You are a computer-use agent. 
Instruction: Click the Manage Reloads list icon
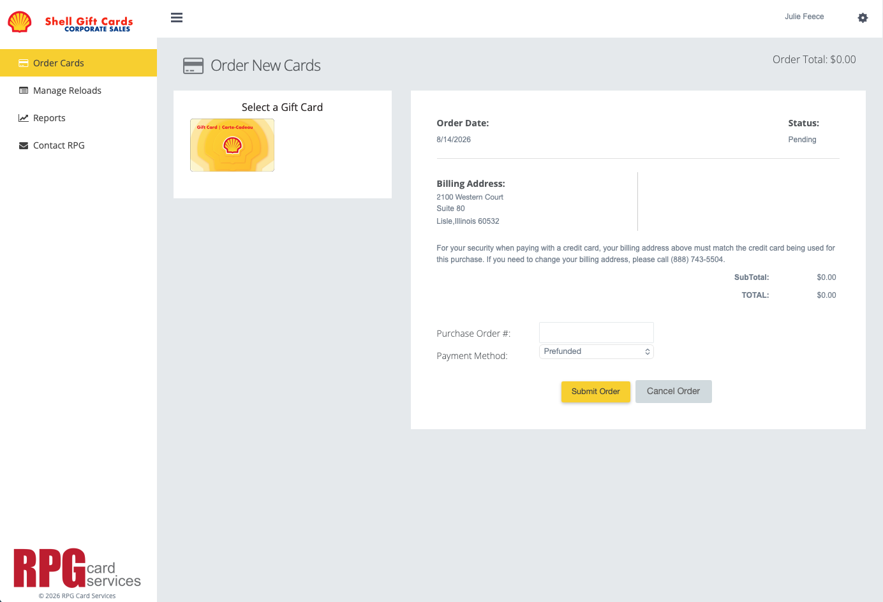point(24,91)
